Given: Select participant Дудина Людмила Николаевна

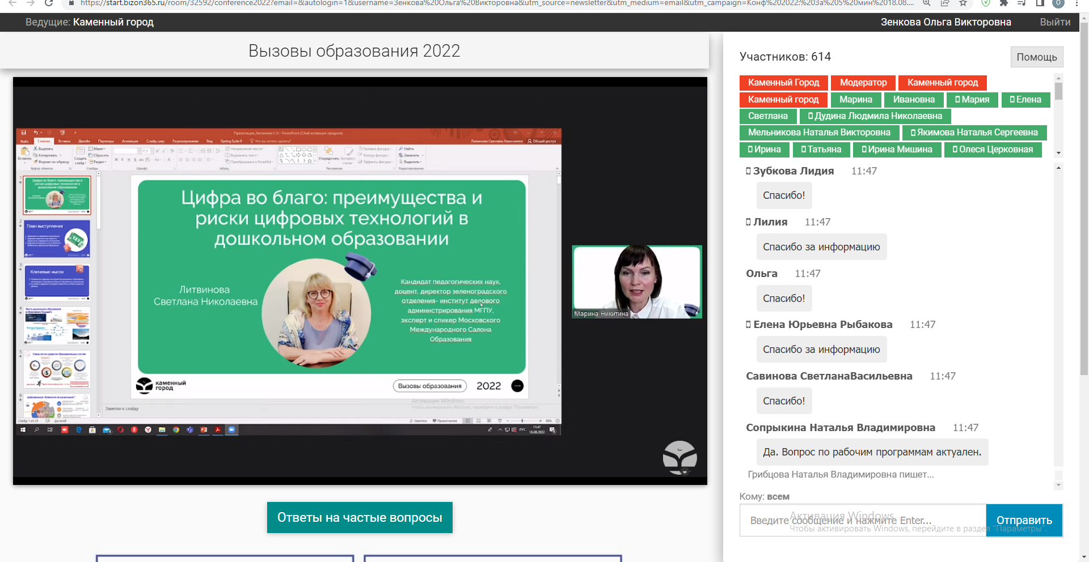Looking at the screenshot, I should [875, 116].
